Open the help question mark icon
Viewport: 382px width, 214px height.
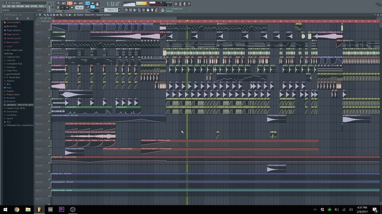[x=189, y=4]
